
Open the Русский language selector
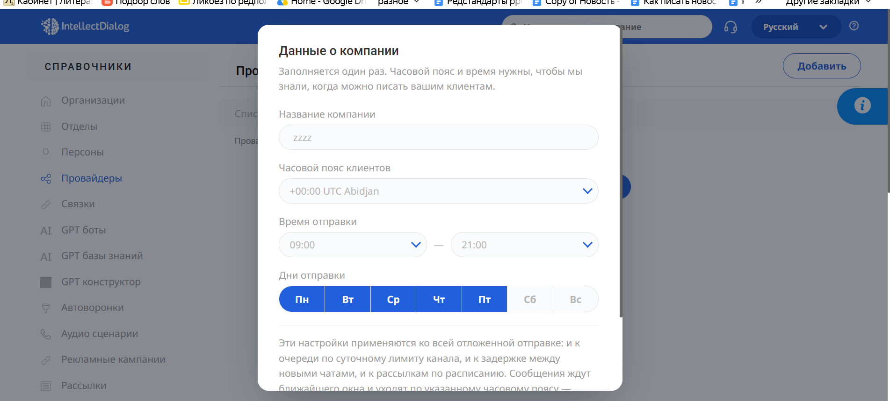pos(796,27)
